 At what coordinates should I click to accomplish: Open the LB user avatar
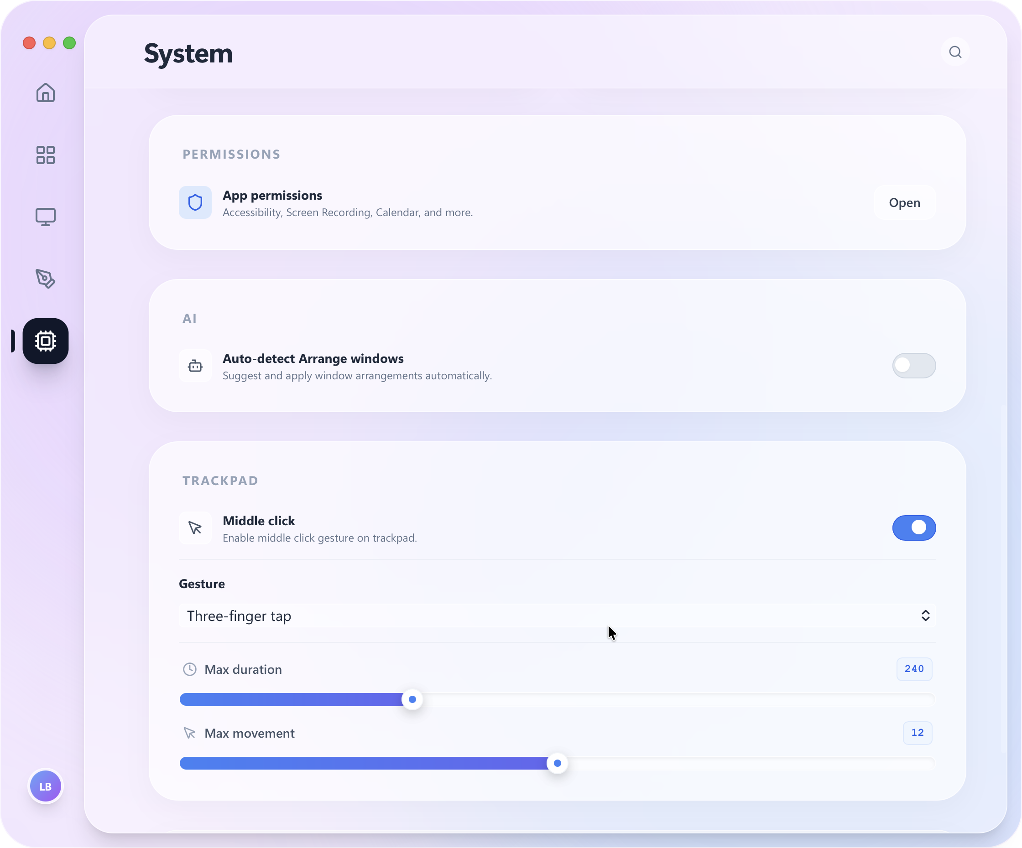tap(45, 786)
